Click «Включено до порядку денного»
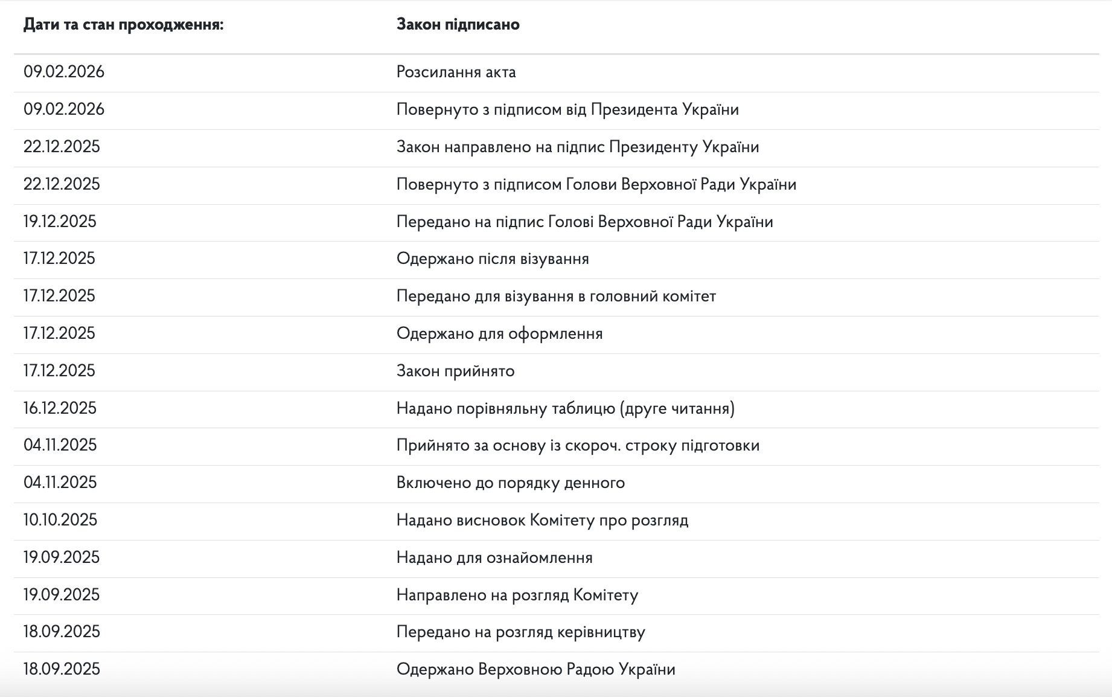Image resolution: width=1112 pixels, height=697 pixels. point(511,483)
